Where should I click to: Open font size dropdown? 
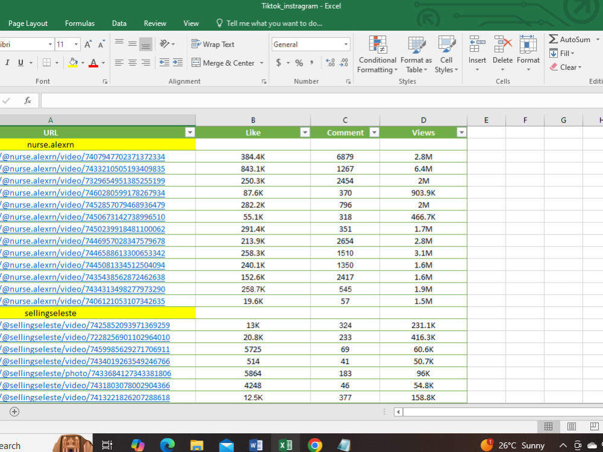click(76, 44)
